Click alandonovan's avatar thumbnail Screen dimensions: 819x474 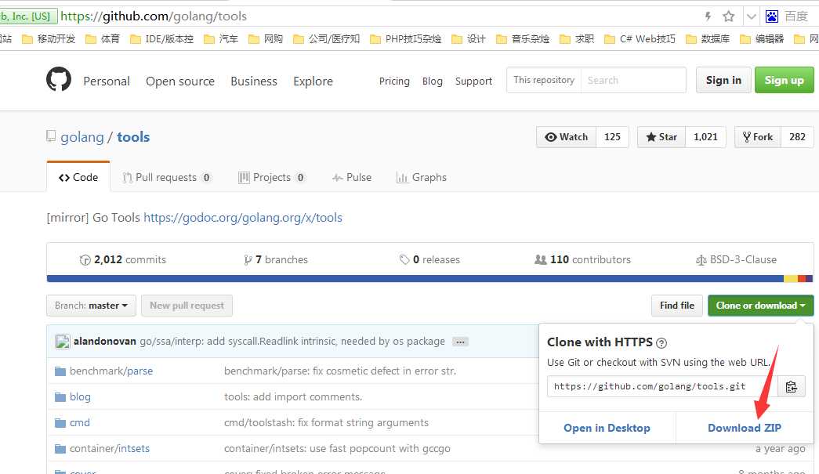click(x=63, y=342)
